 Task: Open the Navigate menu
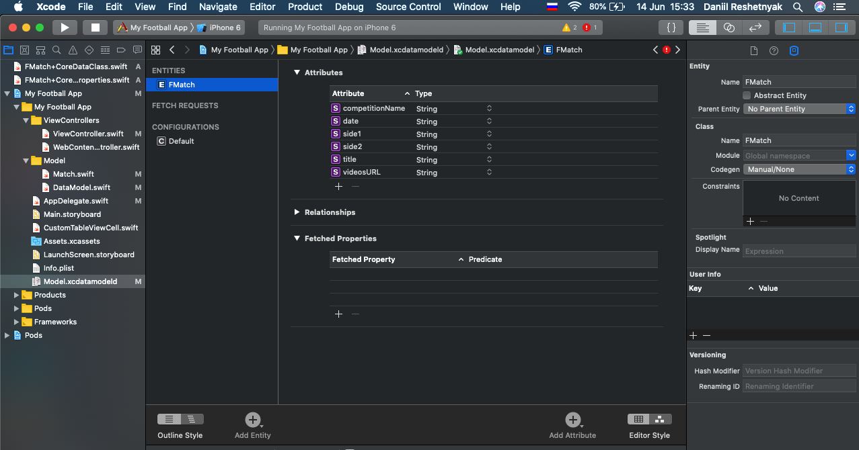(218, 7)
